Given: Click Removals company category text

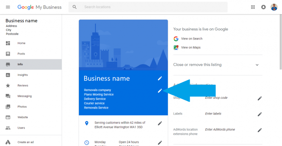Looking at the screenshot, I should click(97, 90).
